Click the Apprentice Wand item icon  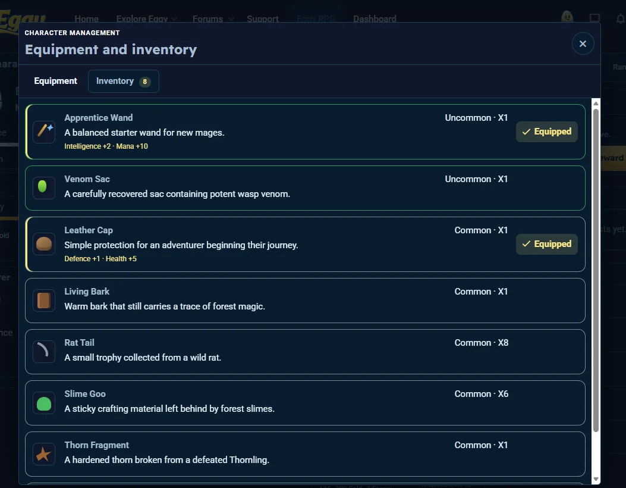click(44, 132)
